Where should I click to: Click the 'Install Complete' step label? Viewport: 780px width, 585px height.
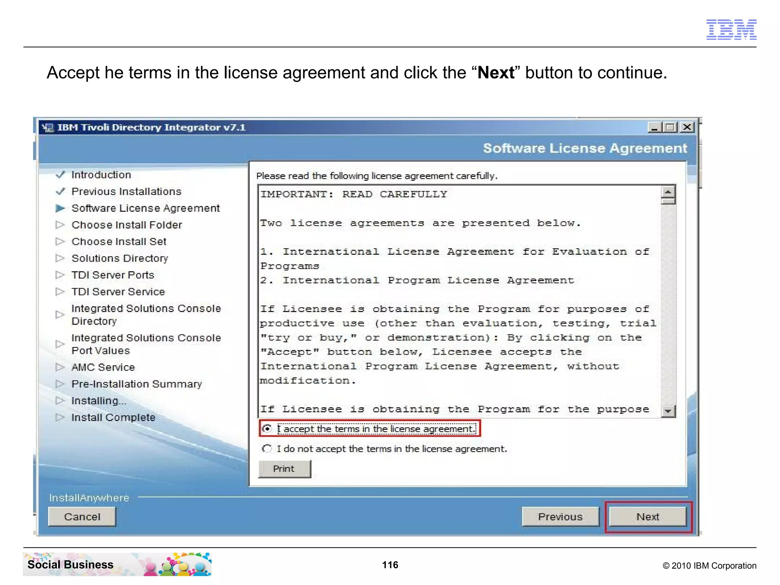coord(113,417)
